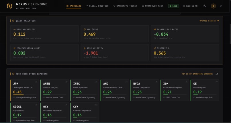Click the Amazon Market Crisis narrative
The height and width of the screenshot is (123, 231).
pyautogui.click(x=54, y=97)
